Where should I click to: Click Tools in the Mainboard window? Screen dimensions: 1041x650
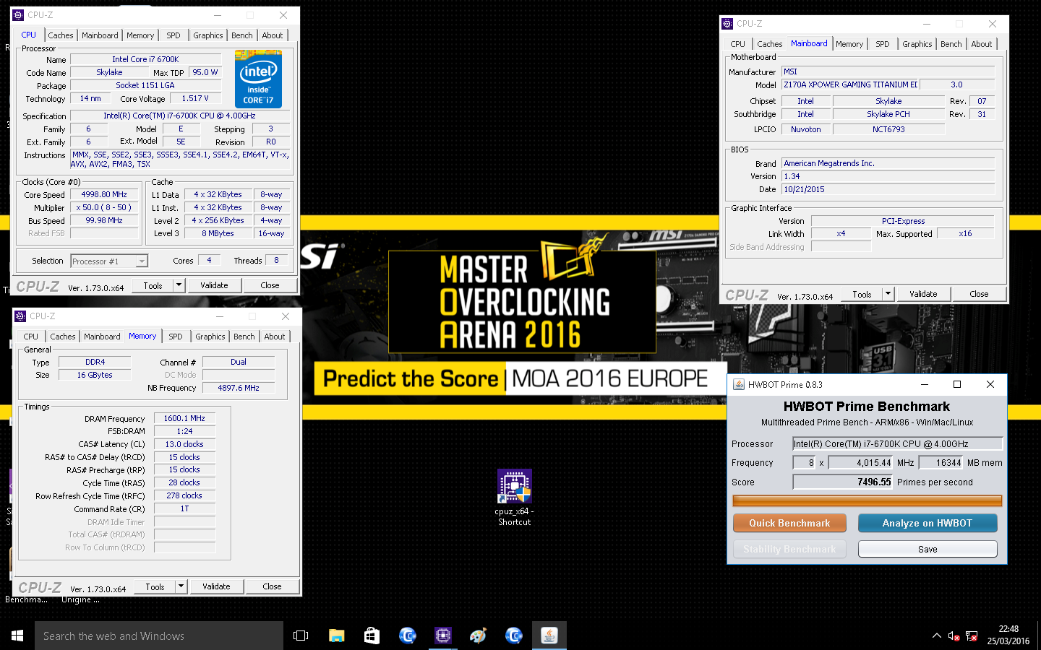click(862, 294)
